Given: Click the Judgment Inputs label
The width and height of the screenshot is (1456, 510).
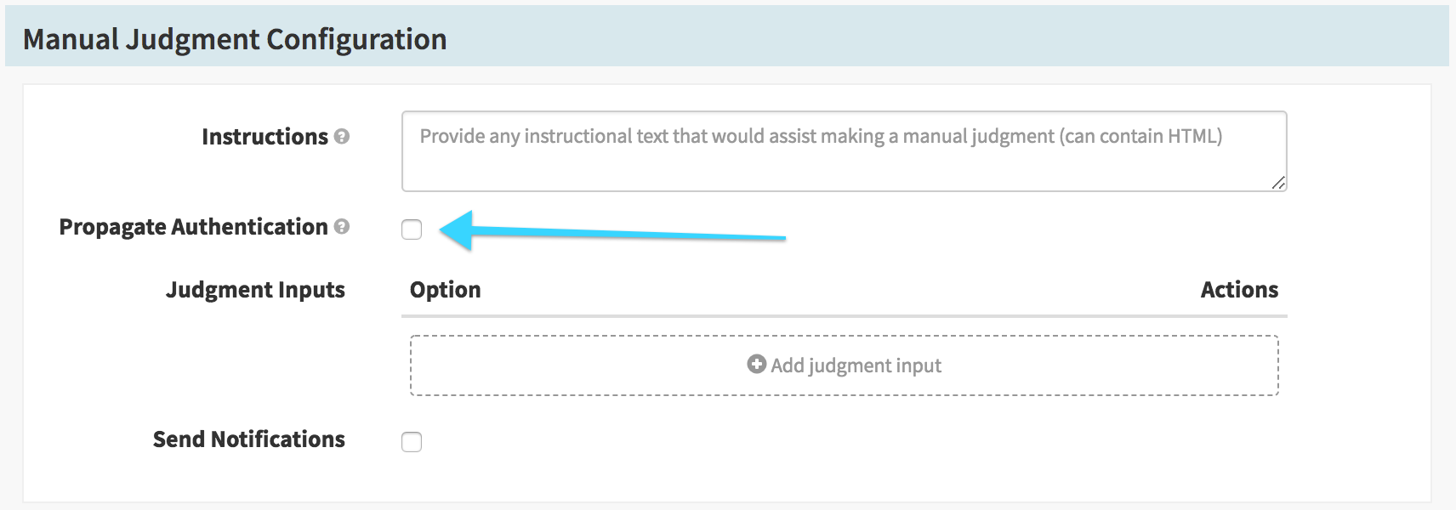Looking at the screenshot, I should [x=255, y=290].
